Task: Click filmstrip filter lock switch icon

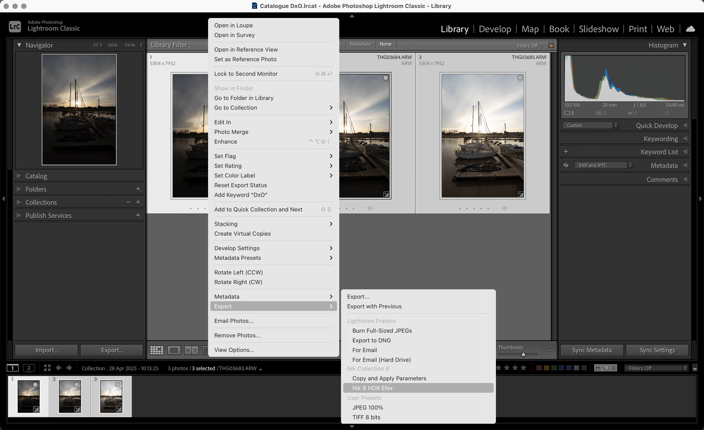Action: tap(695, 368)
